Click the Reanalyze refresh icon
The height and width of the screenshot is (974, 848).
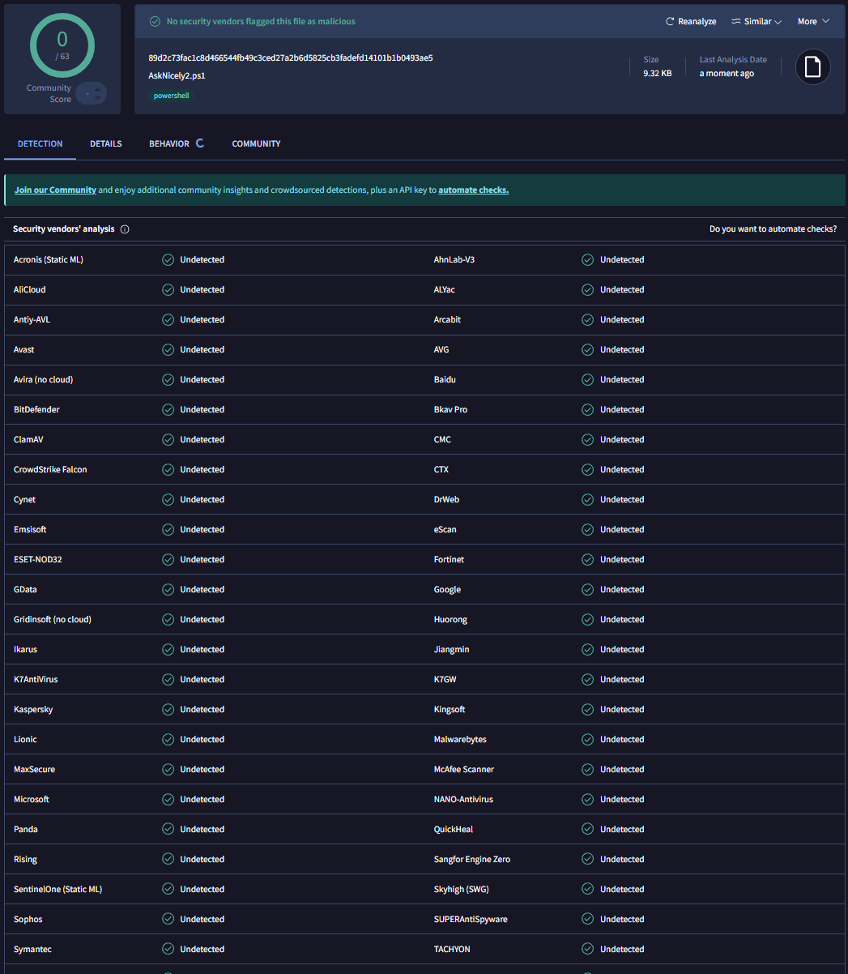click(670, 22)
